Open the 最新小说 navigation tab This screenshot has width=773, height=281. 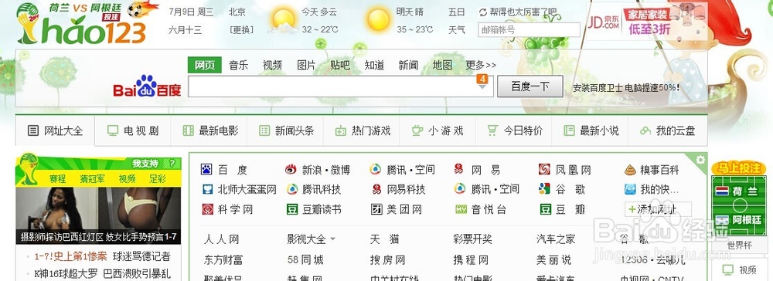click(591, 130)
